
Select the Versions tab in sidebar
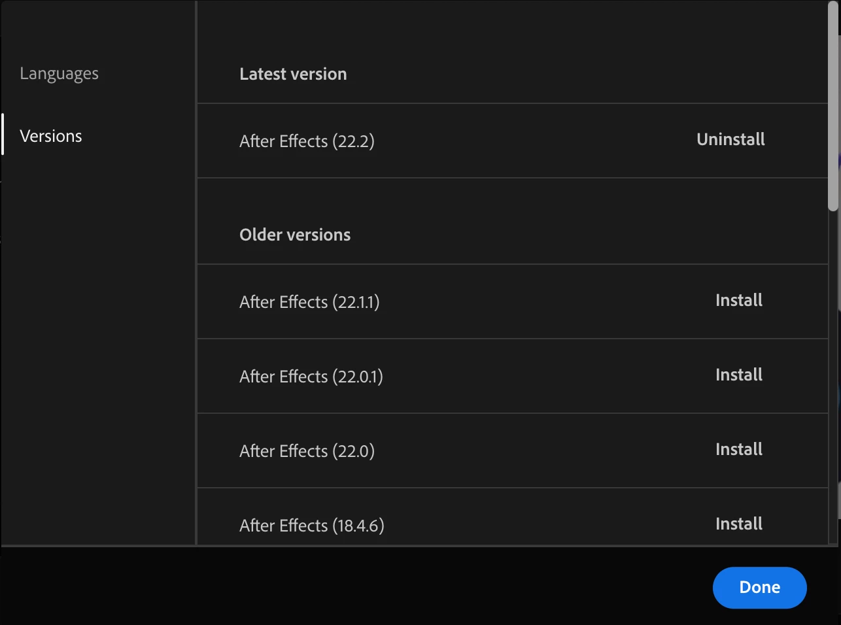point(51,136)
